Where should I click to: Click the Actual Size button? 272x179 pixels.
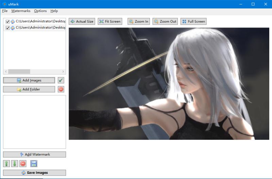(82, 21)
